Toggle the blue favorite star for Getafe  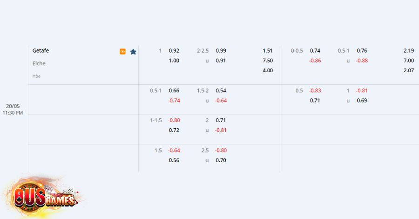133,52
